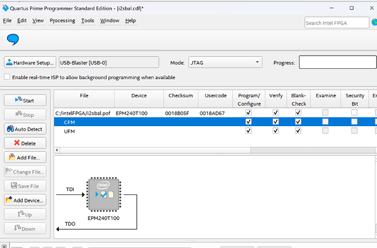Click the Intel globe icon beside search
Viewport: 377px width, 248px height.
375,22
